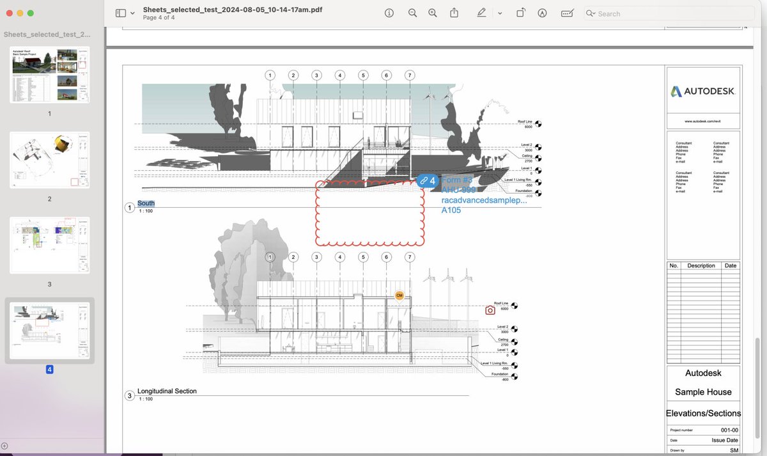The height and width of the screenshot is (456, 767).
Task: Click the sidebar document title header
Action: click(47, 35)
